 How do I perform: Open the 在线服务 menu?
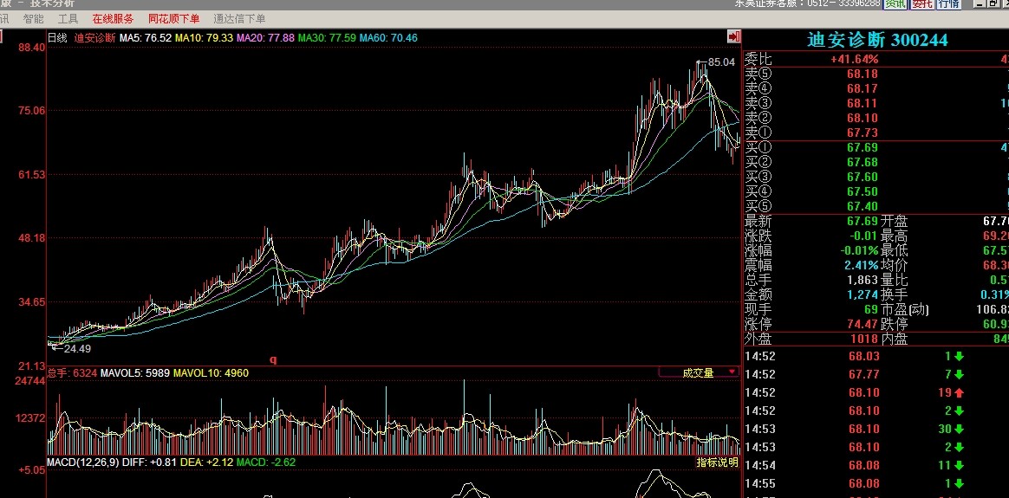[x=114, y=19]
